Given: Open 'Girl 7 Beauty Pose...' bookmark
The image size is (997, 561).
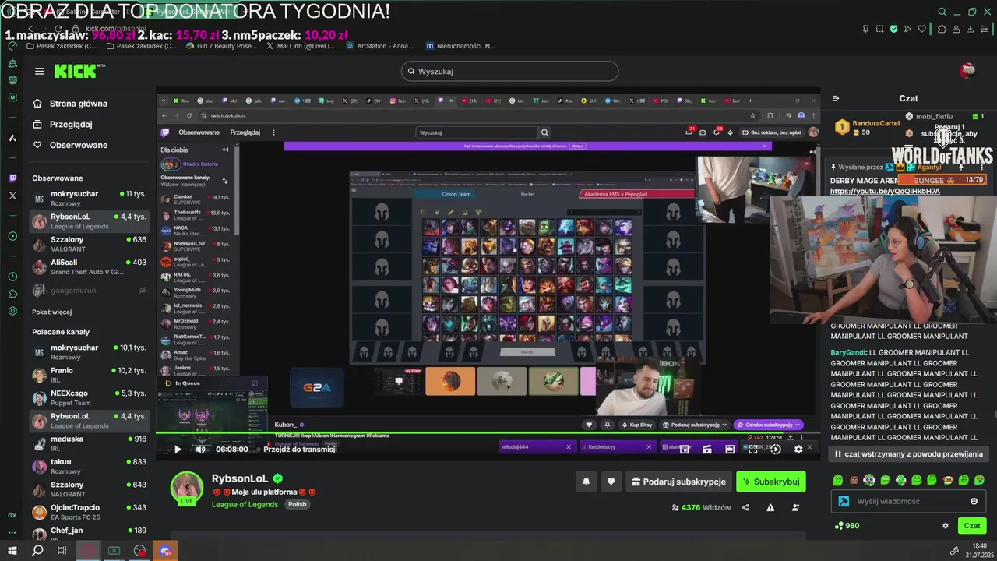Looking at the screenshot, I should coord(222,46).
